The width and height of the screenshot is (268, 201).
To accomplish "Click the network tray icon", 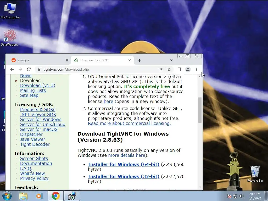I will pyautogui.click(x=235, y=196).
